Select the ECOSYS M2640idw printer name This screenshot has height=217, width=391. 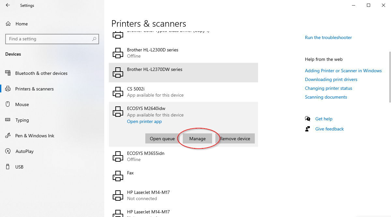point(146,108)
